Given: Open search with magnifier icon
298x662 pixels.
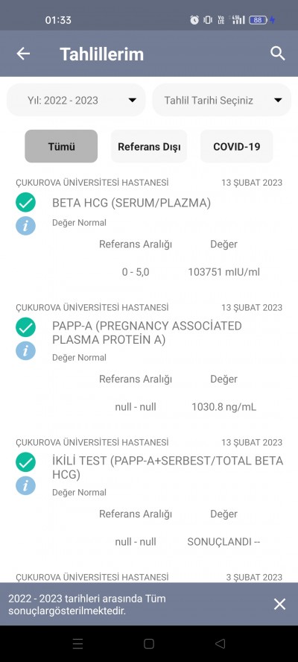Looking at the screenshot, I should [x=277, y=54].
